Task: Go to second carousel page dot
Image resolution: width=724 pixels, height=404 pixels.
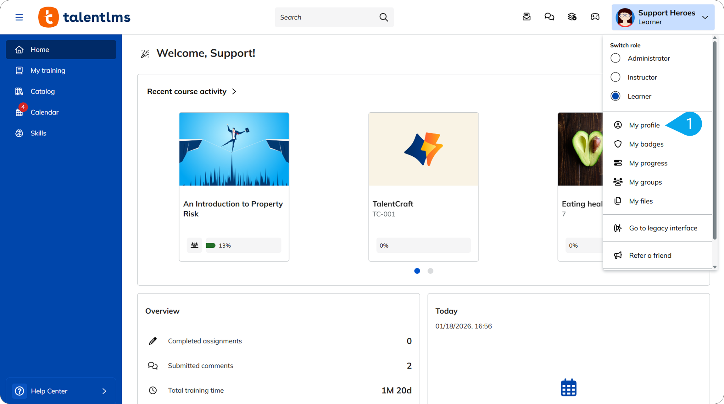Action: [430, 271]
